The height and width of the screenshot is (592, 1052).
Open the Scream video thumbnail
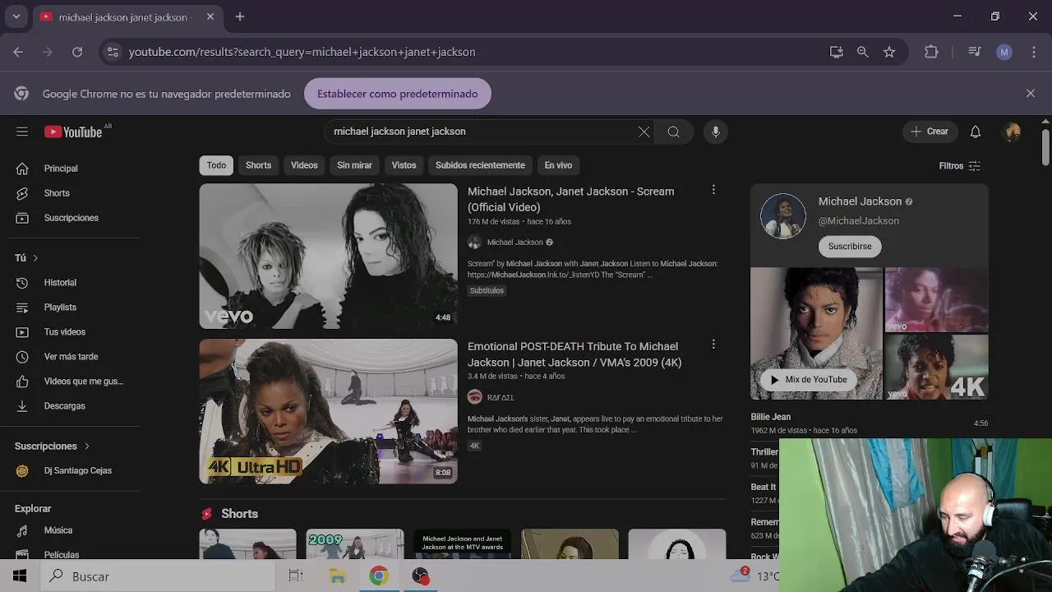328,256
